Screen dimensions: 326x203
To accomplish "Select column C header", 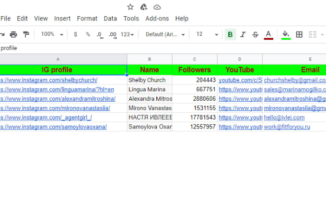I will point(195,59).
